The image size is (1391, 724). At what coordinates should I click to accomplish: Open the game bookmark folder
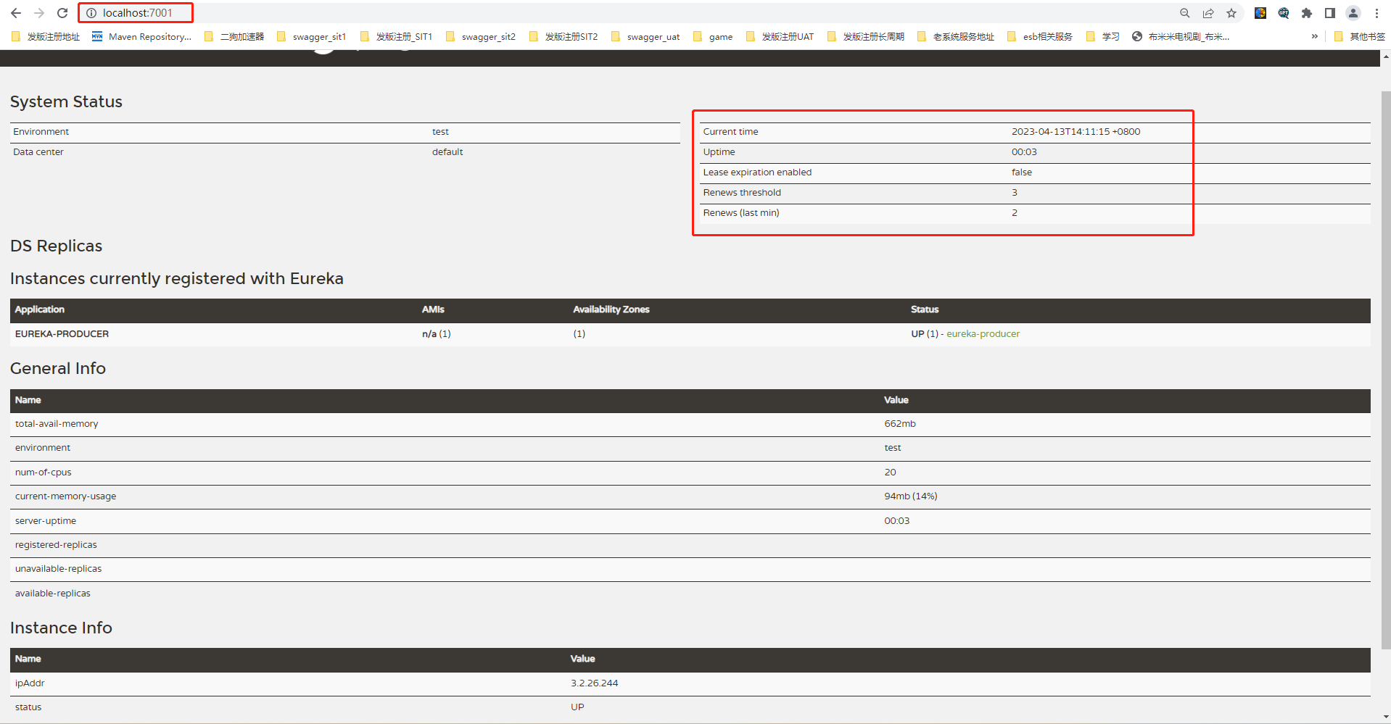coord(713,36)
